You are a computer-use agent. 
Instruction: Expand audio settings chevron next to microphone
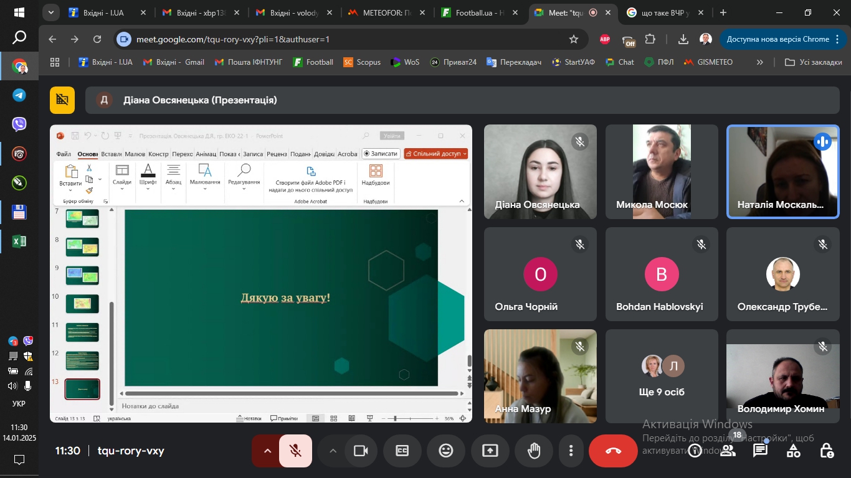pyautogui.click(x=267, y=451)
